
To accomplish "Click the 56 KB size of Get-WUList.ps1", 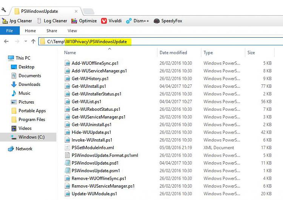I will pyautogui.click(x=266, y=102).
